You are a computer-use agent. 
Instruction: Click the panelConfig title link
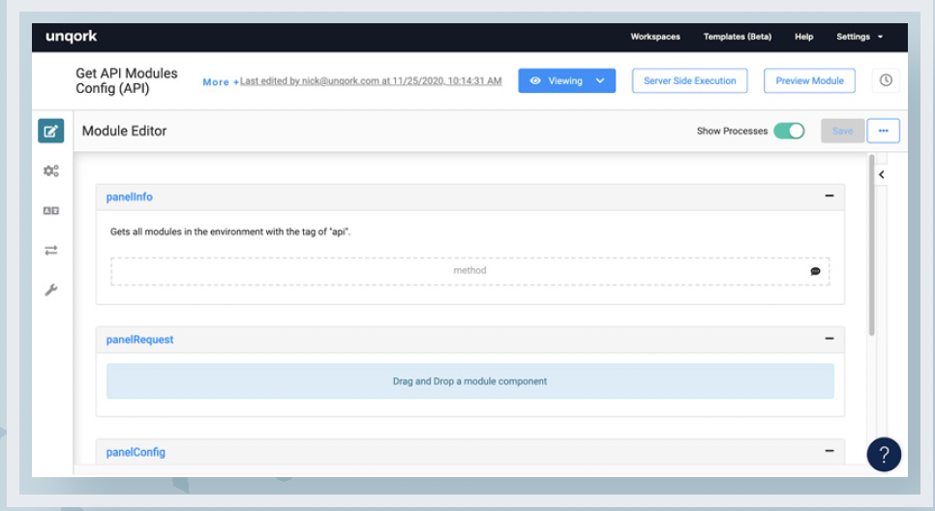pos(136,452)
